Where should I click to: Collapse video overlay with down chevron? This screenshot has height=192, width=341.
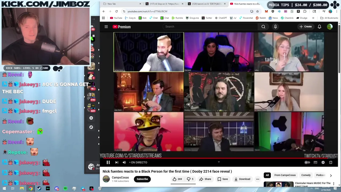tap(219, 162)
